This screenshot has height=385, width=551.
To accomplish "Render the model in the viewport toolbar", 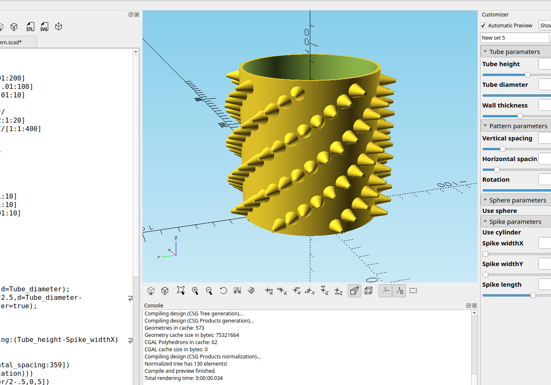I will (165, 291).
